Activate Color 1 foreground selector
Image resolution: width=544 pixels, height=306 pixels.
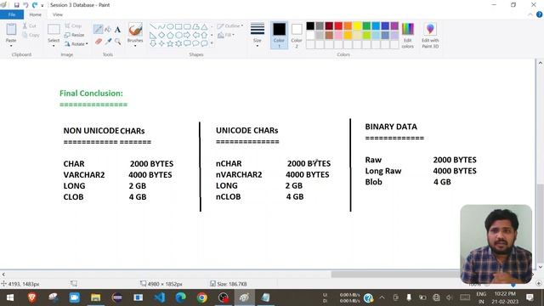[x=279, y=36]
